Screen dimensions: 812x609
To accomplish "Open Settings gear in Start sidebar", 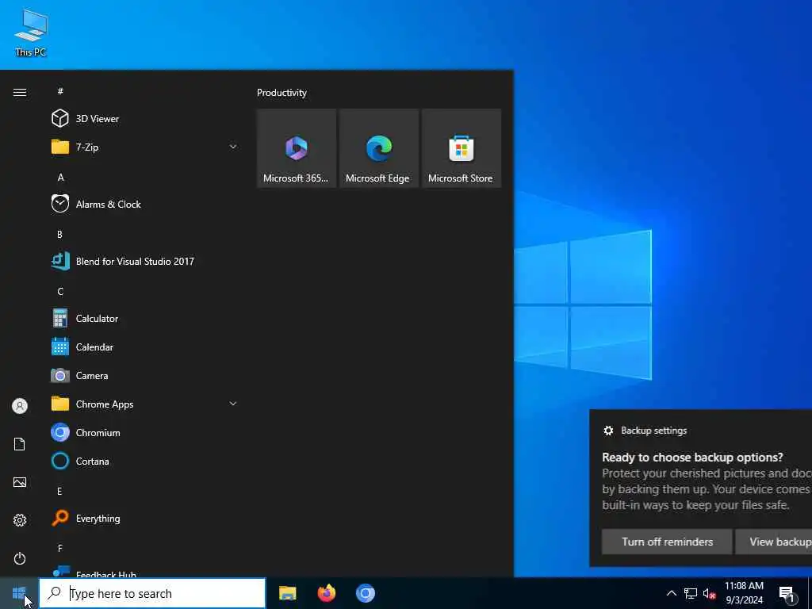I will pyautogui.click(x=20, y=520).
